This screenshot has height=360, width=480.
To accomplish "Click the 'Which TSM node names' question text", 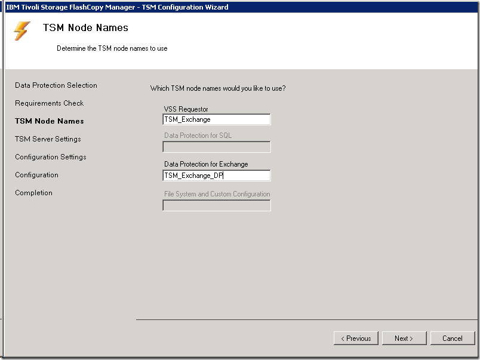I will click(x=218, y=88).
